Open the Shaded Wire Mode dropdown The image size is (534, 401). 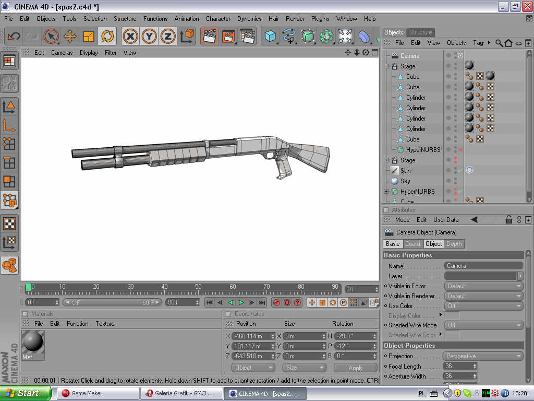(x=483, y=325)
